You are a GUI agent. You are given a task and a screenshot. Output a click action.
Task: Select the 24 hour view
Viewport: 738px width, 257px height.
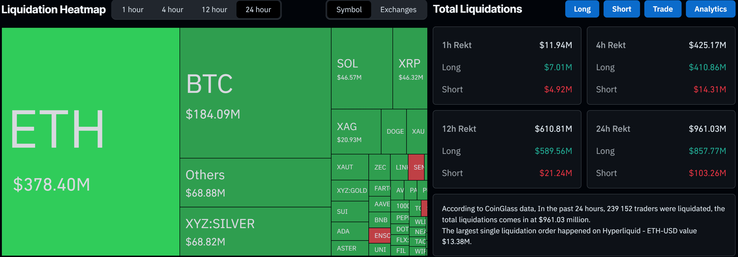258,10
